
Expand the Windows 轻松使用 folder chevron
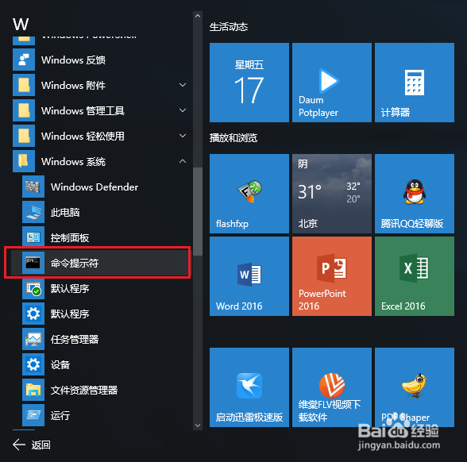coord(183,136)
